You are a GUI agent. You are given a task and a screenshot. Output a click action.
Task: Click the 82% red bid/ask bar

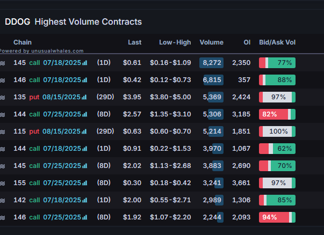coord(277,114)
